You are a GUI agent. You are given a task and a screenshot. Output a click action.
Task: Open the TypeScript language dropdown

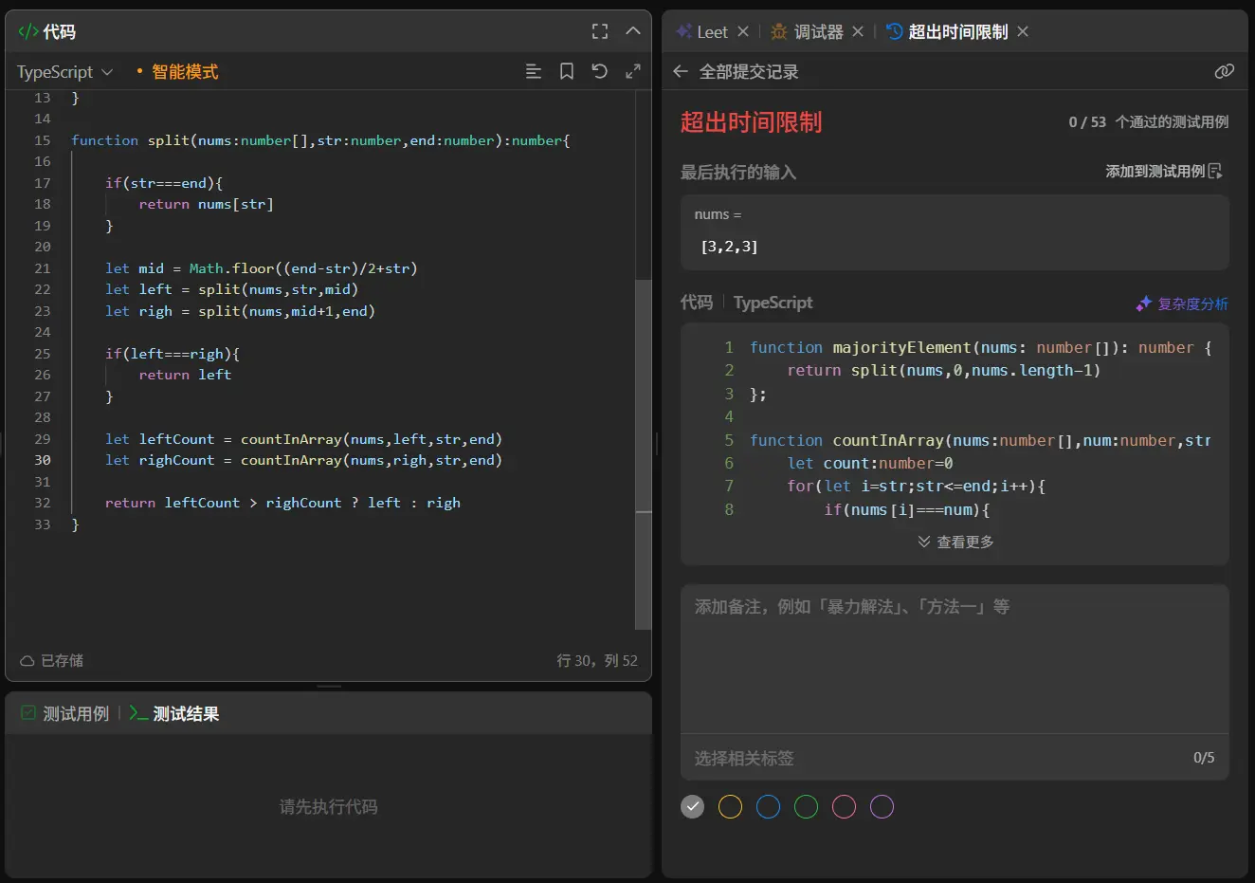pos(64,72)
